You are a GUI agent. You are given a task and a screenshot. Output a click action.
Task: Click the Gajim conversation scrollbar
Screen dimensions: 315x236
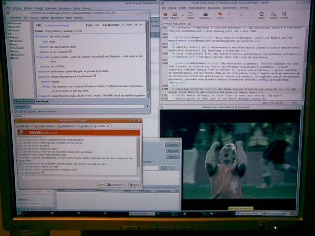[x=138, y=156]
